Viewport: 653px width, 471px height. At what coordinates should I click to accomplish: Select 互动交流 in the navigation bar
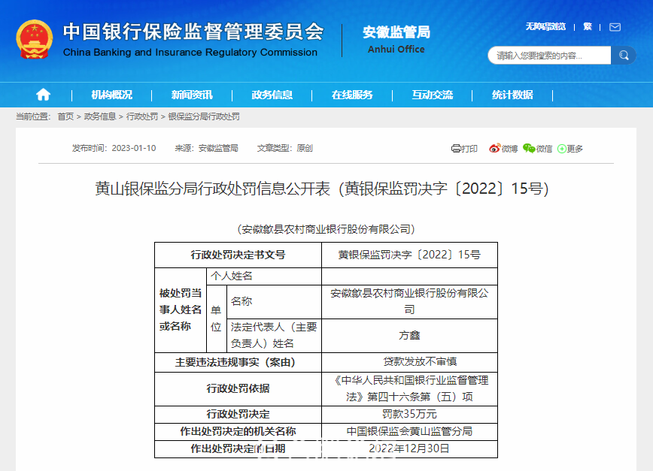point(433,95)
